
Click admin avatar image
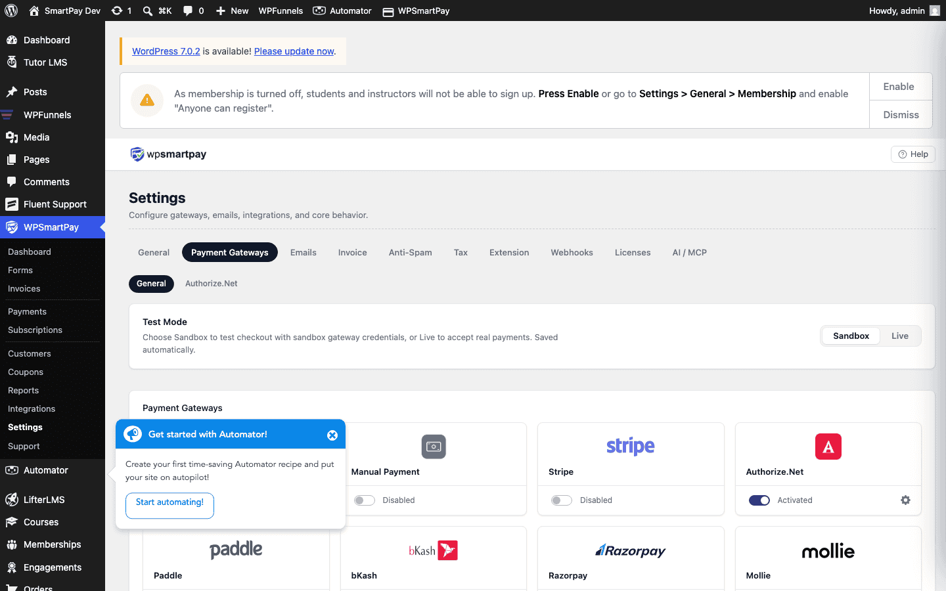click(935, 11)
